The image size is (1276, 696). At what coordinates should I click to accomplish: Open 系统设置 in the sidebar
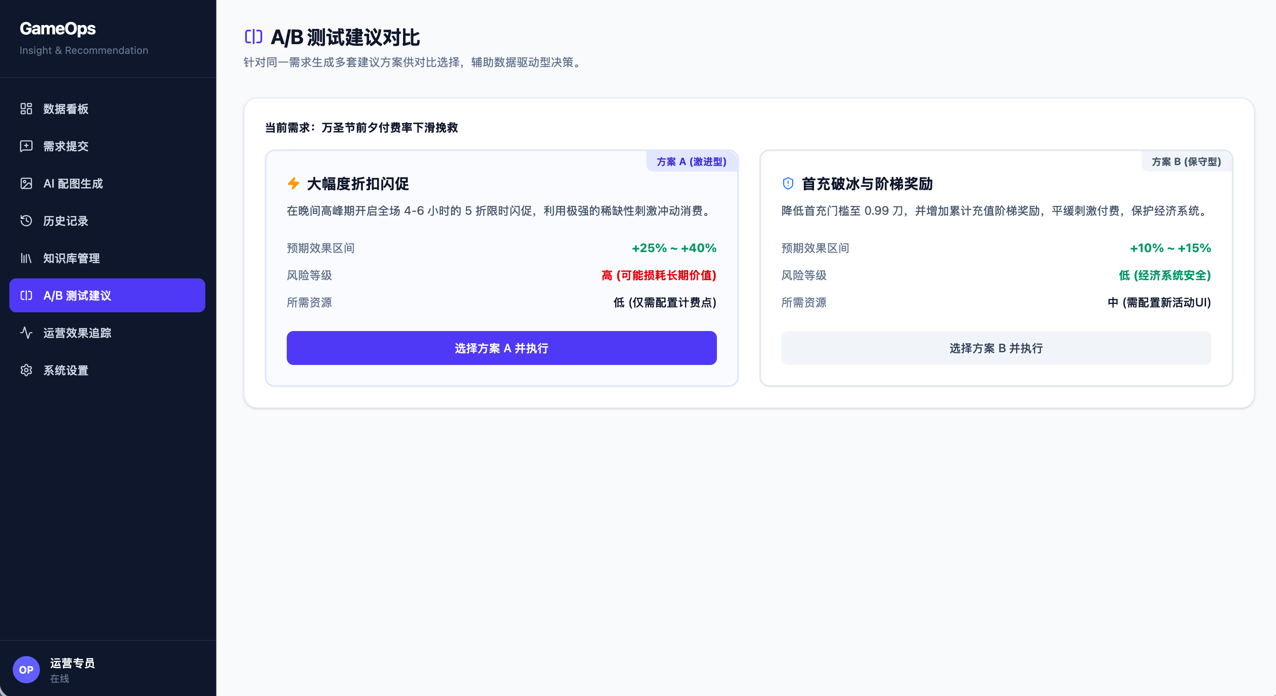click(x=107, y=370)
